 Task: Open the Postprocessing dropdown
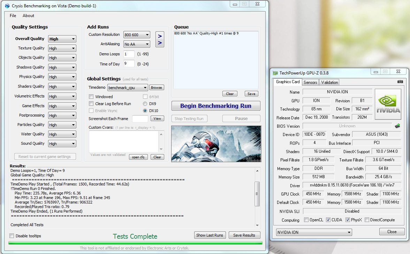pos(62,116)
